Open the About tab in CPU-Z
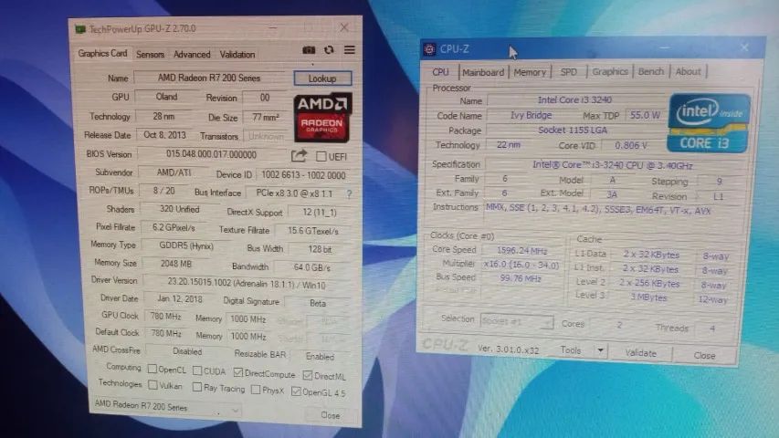The image size is (779, 438). tap(688, 71)
